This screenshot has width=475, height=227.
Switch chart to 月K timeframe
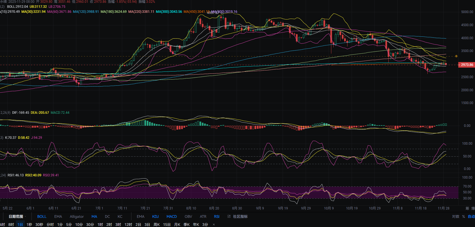(177, 224)
